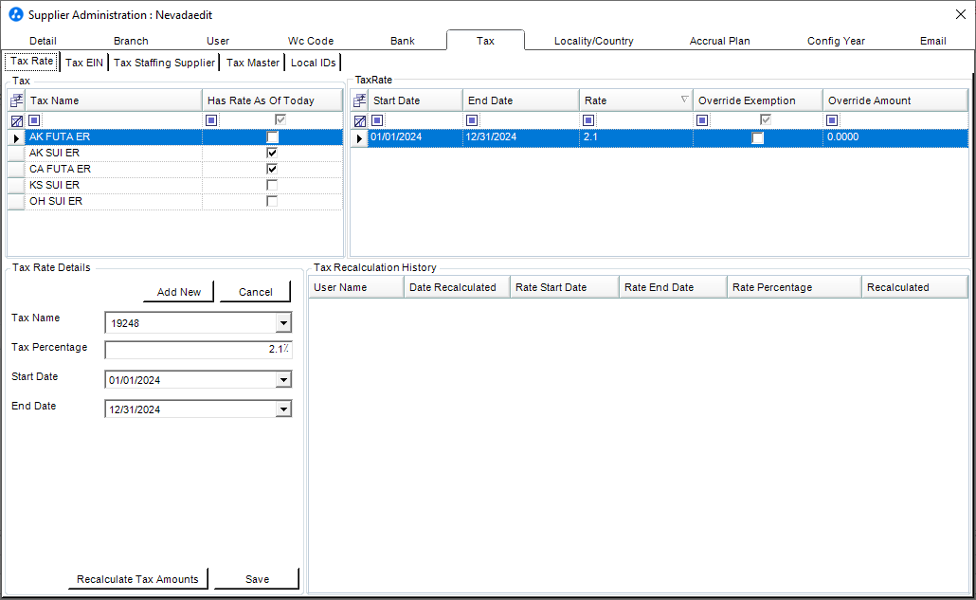Click sort indicator on Rate column

684,100
